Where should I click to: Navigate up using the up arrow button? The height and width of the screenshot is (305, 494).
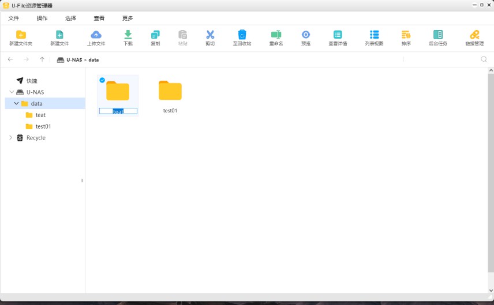tap(42, 59)
